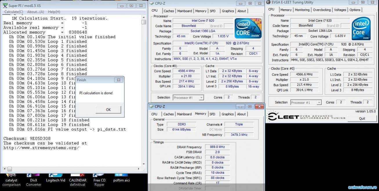Click the catalyst comparison desktop icon

coord(11,180)
